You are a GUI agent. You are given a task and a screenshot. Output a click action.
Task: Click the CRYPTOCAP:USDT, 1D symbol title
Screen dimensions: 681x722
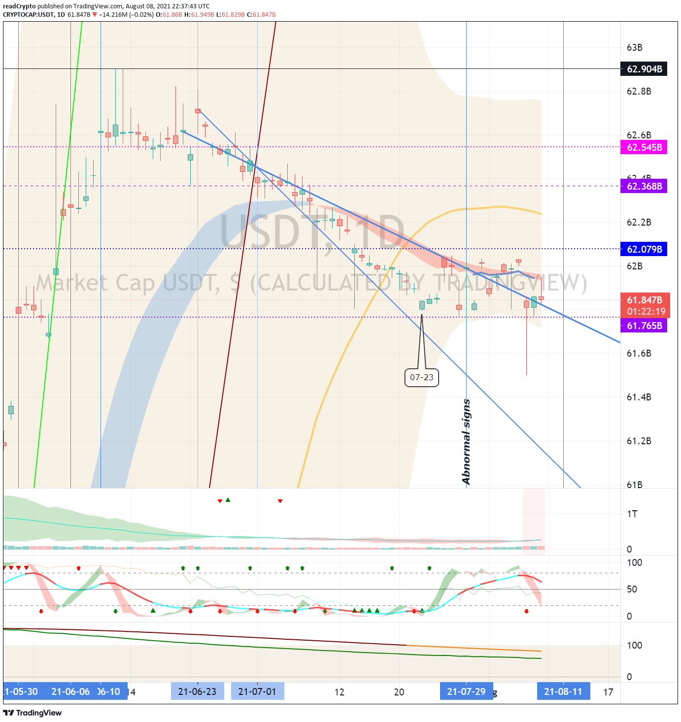(34, 15)
